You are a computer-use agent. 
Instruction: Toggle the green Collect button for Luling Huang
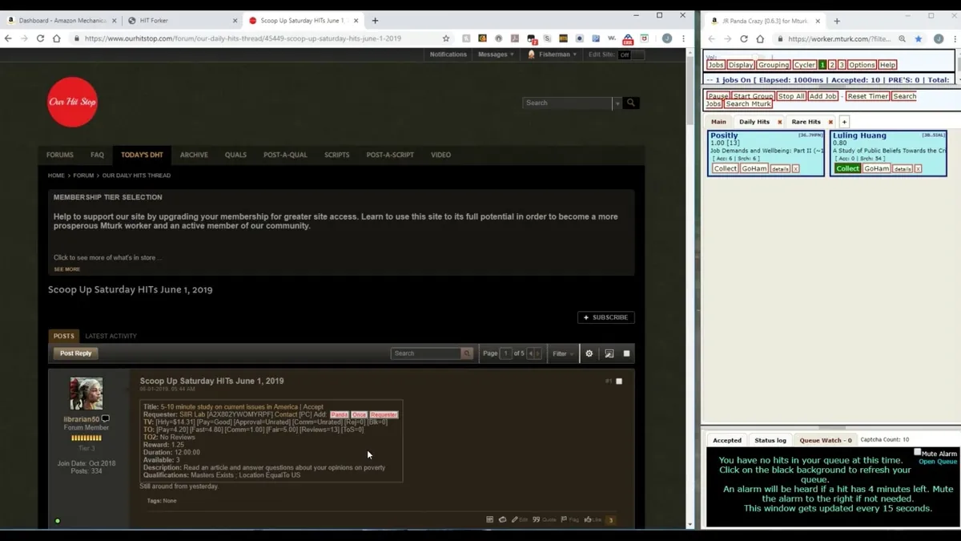[x=847, y=168]
